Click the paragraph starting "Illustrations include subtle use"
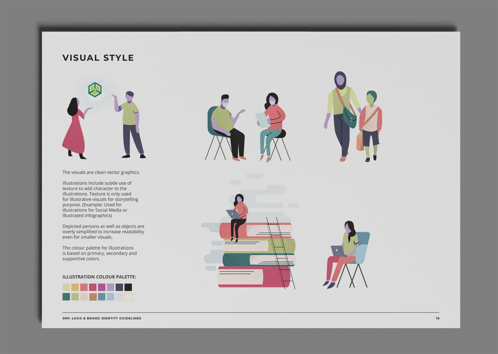This screenshot has width=498, height=354. pyautogui.click(x=100, y=199)
